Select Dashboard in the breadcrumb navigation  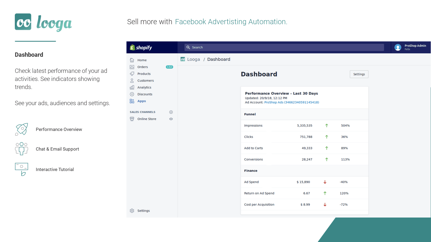pyautogui.click(x=218, y=59)
